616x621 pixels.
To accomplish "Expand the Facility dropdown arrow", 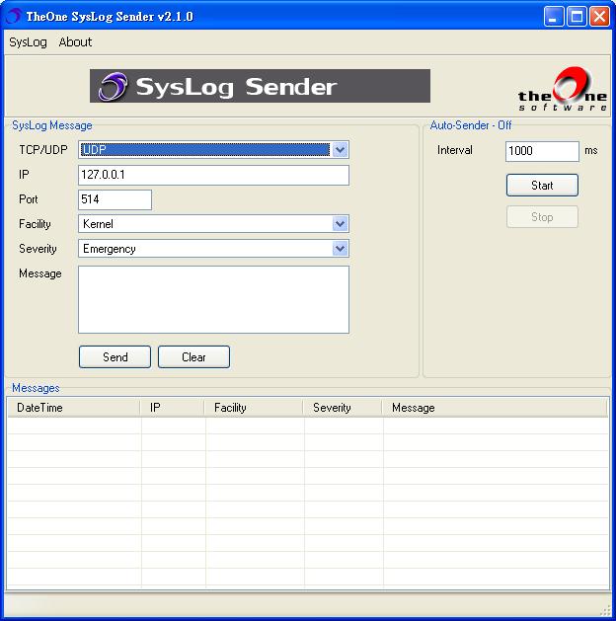I will click(340, 224).
